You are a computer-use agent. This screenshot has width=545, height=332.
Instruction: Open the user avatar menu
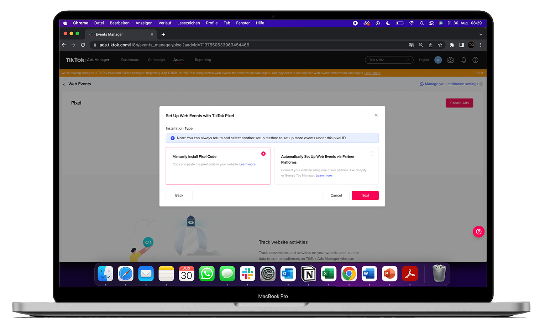(x=438, y=60)
